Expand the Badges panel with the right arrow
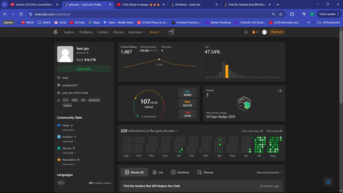The image size is (343, 193). click(x=280, y=91)
